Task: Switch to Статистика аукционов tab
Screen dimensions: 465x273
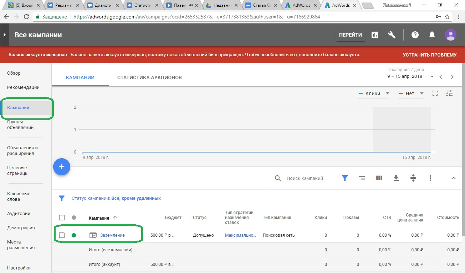Action: coord(149,77)
